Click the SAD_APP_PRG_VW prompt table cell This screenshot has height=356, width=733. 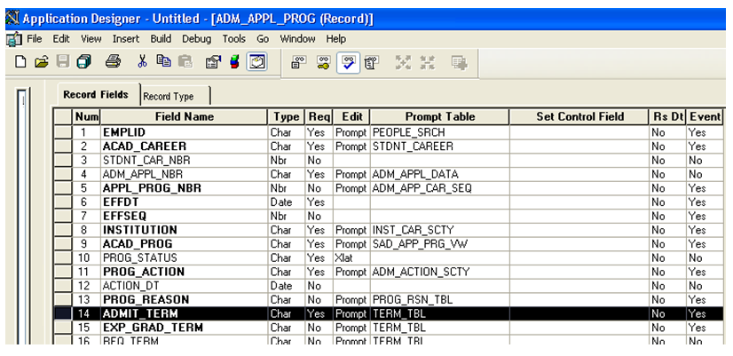tap(439, 244)
